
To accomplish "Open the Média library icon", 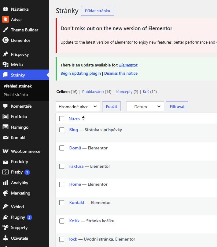I will [x=6, y=65].
